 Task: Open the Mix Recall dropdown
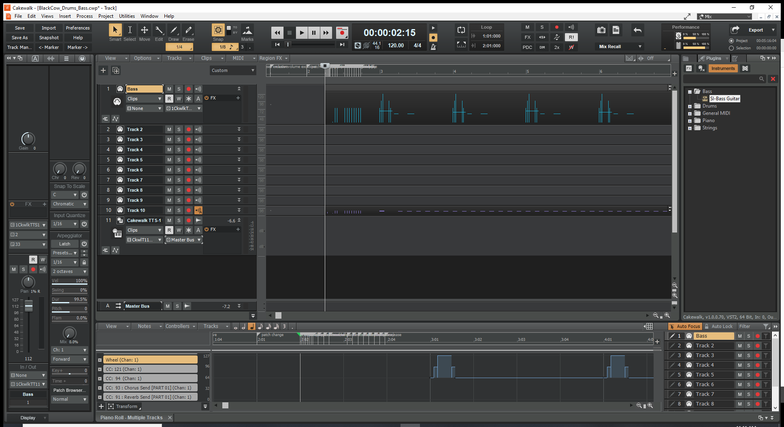click(x=620, y=47)
